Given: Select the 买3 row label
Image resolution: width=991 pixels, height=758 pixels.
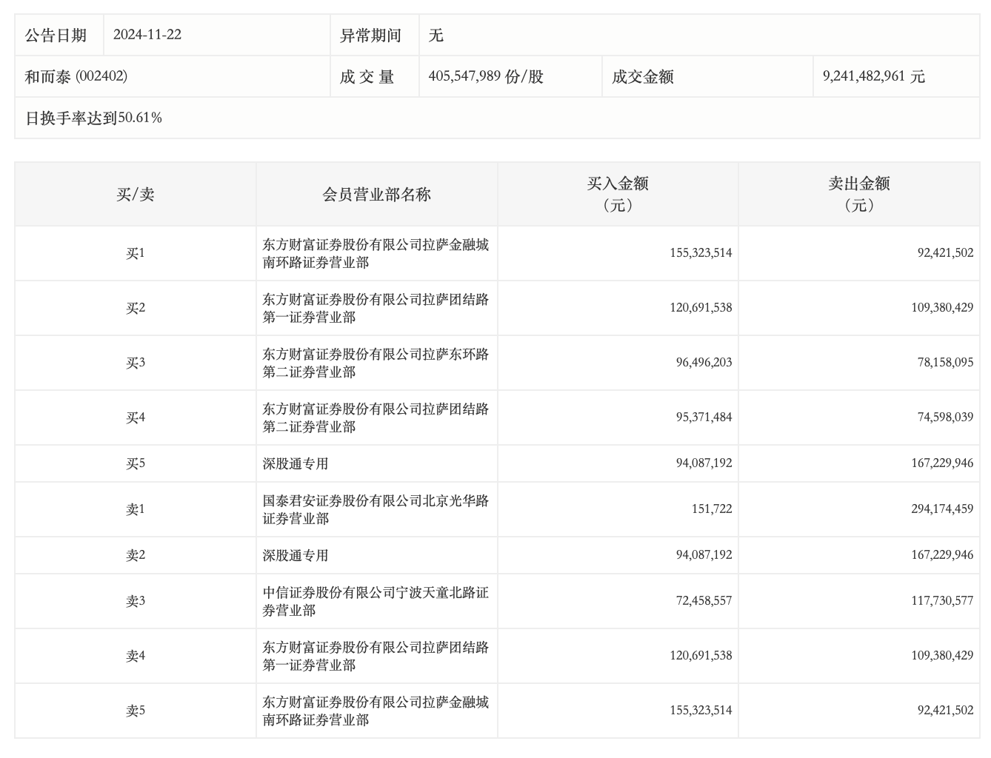Looking at the screenshot, I should point(136,363).
